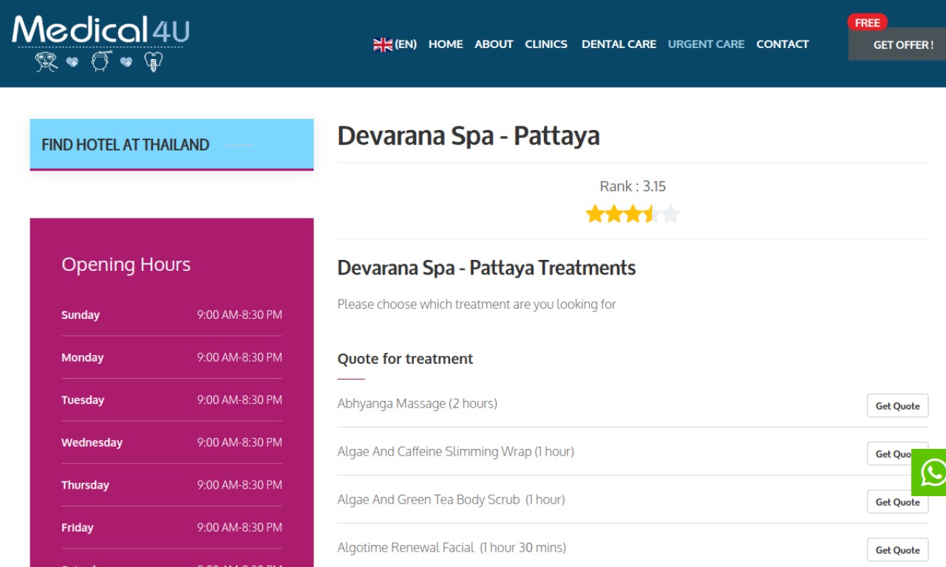Click Algotime Renewal Facial text
Image resolution: width=946 pixels, height=567 pixels.
click(452, 548)
